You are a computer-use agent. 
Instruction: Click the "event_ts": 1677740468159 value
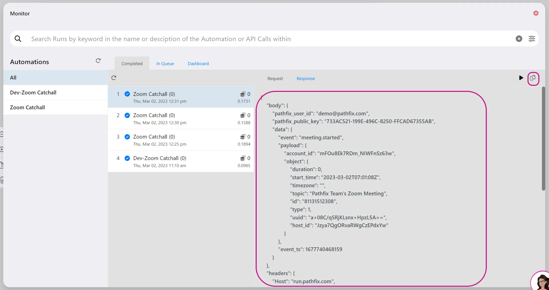click(x=324, y=249)
